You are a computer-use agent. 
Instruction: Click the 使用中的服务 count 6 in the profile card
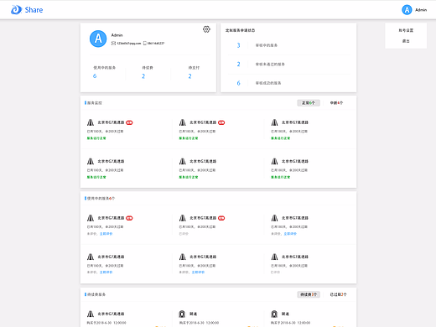pos(95,76)
